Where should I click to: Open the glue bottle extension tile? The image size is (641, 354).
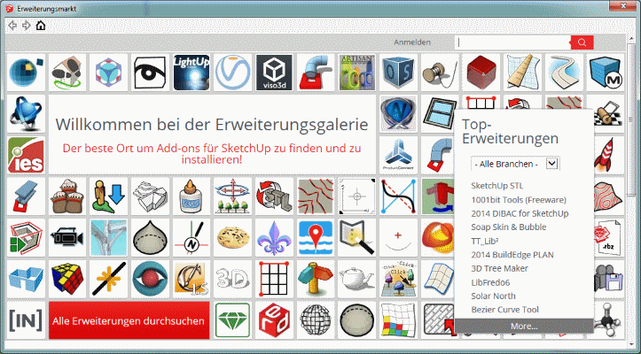pyautogui.click(x=191, y=196)
